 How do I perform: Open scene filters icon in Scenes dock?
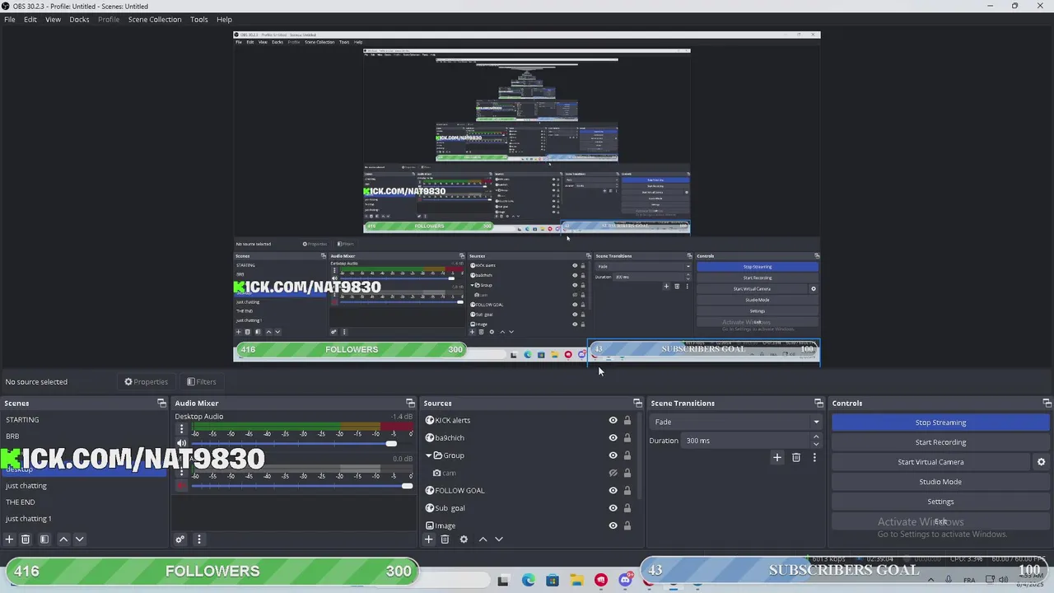[44, 539]
